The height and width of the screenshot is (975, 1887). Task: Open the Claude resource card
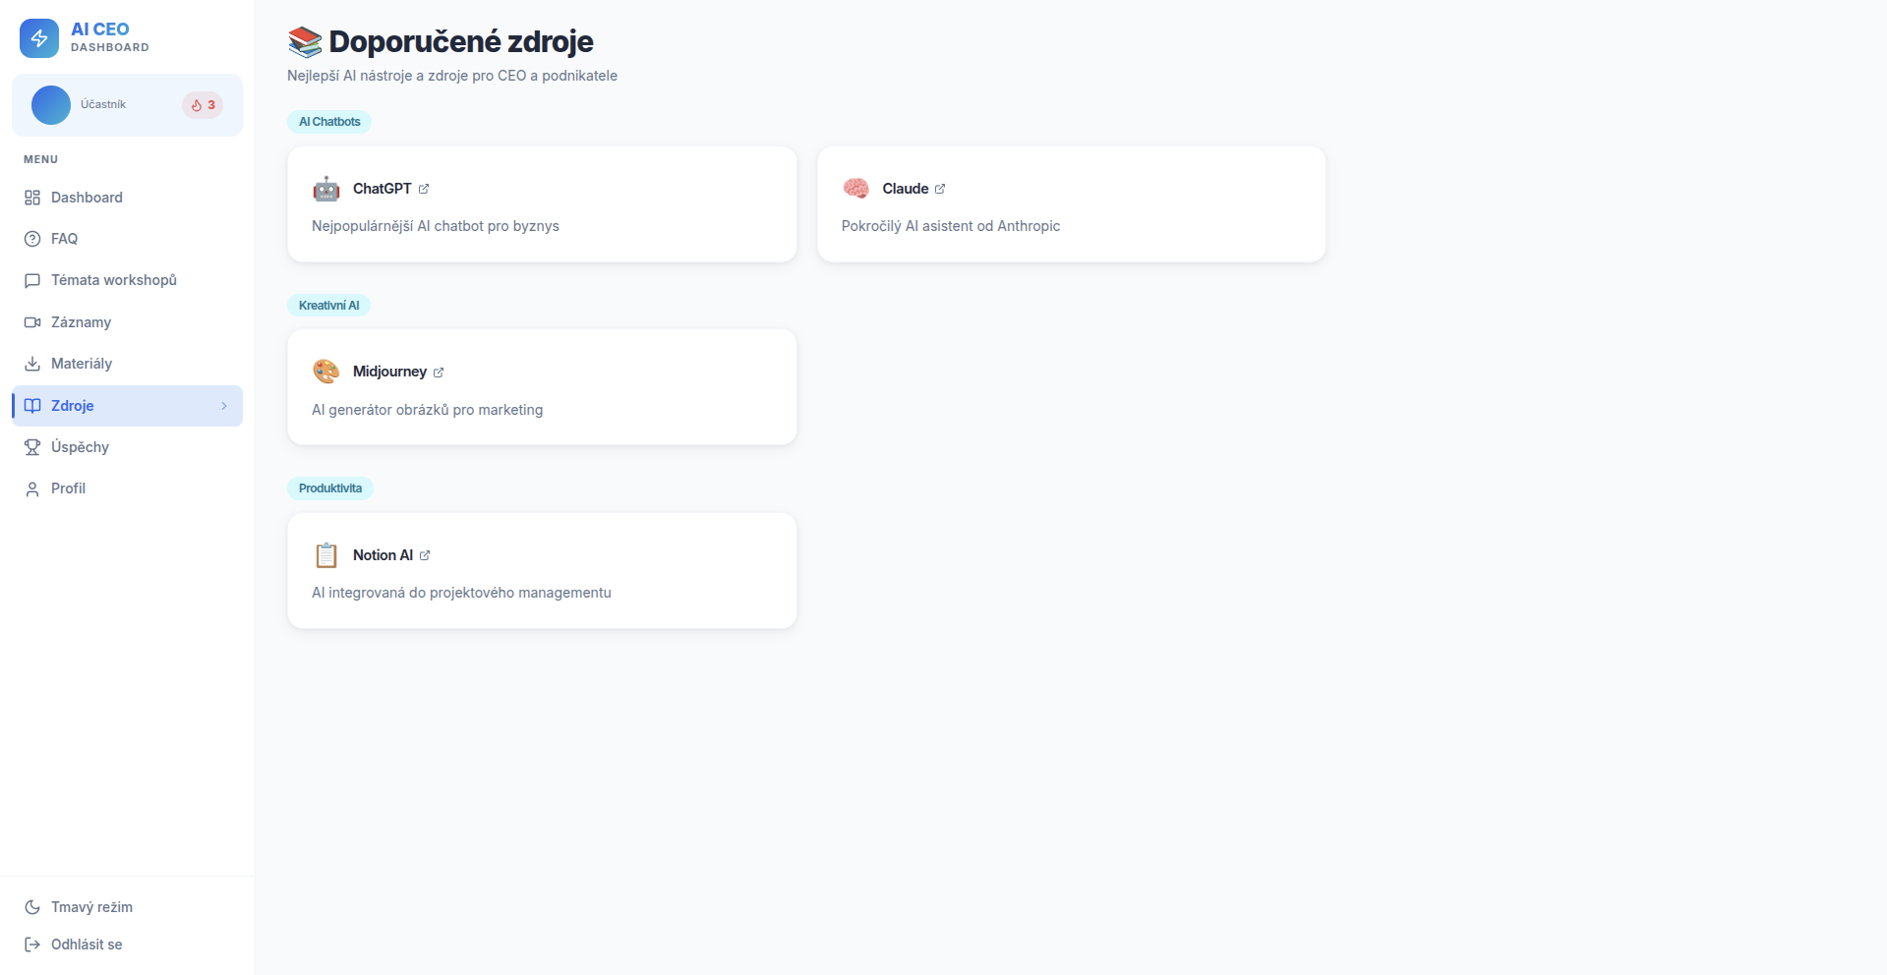pos(1071,203)
